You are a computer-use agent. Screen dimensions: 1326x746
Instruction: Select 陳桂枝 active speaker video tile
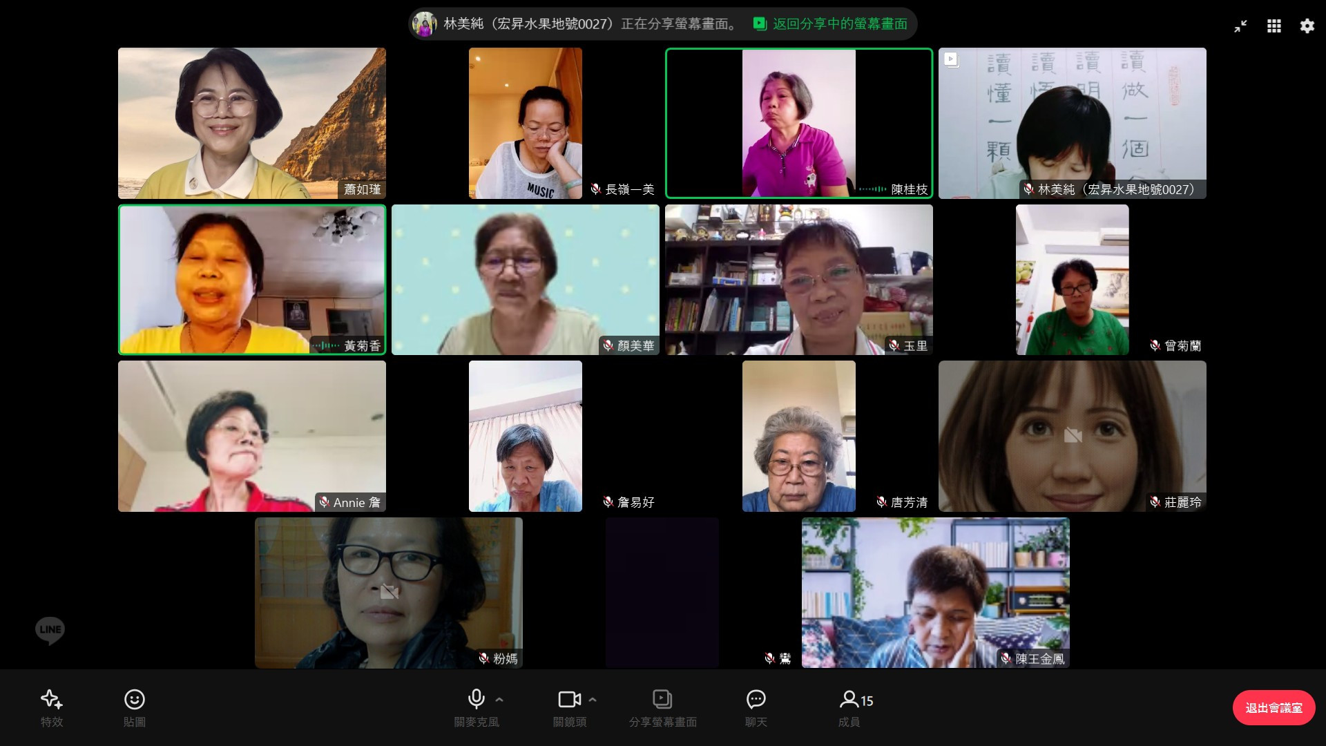pos(798,123)
